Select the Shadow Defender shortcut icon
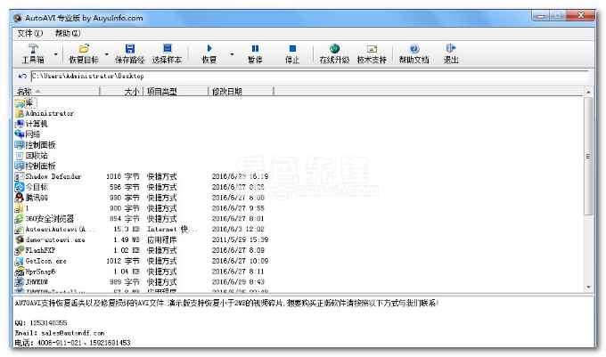 coord(20,177)
